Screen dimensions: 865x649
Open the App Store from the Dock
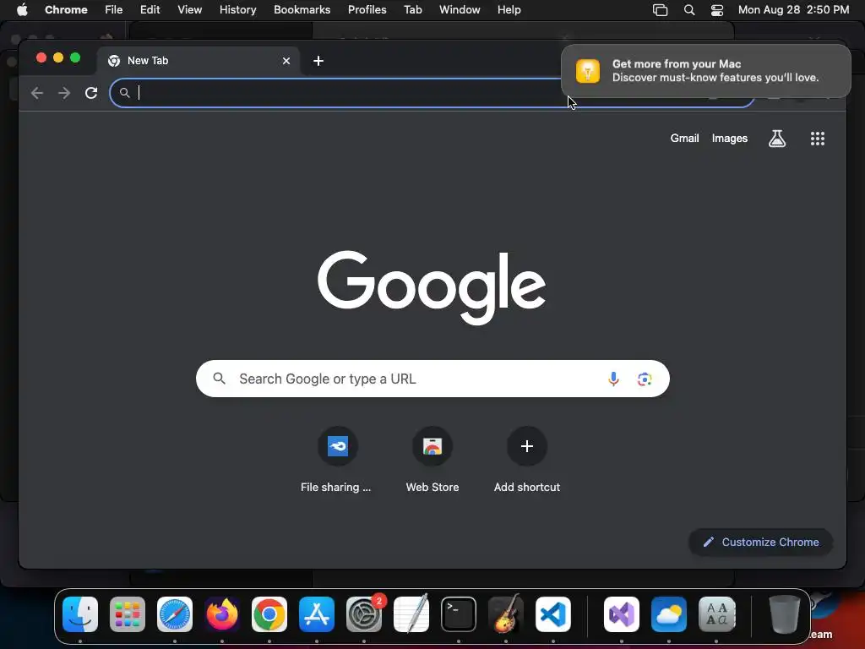pyautogui.click(x=317, y=614)
